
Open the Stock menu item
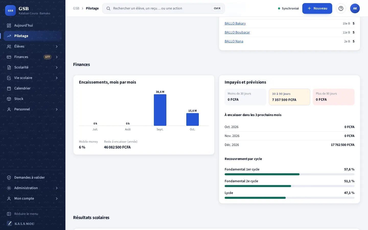pos(33,99)
